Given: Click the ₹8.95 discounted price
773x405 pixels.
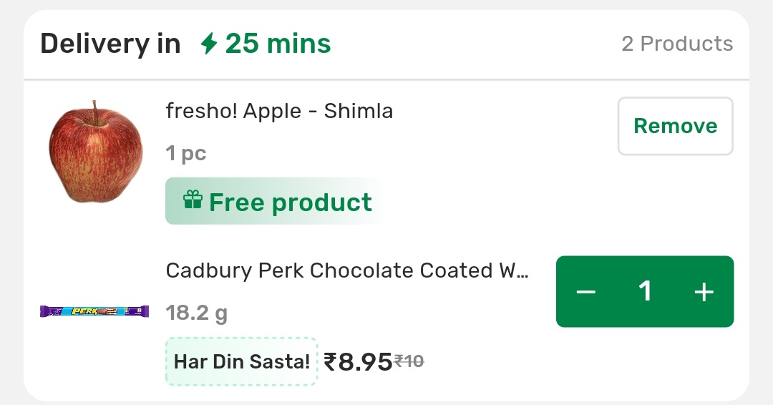Looking at the screenshot, I should click(358, 361).
